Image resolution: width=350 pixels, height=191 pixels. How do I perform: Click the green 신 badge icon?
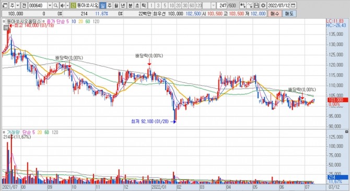click(x=74, y=5)
